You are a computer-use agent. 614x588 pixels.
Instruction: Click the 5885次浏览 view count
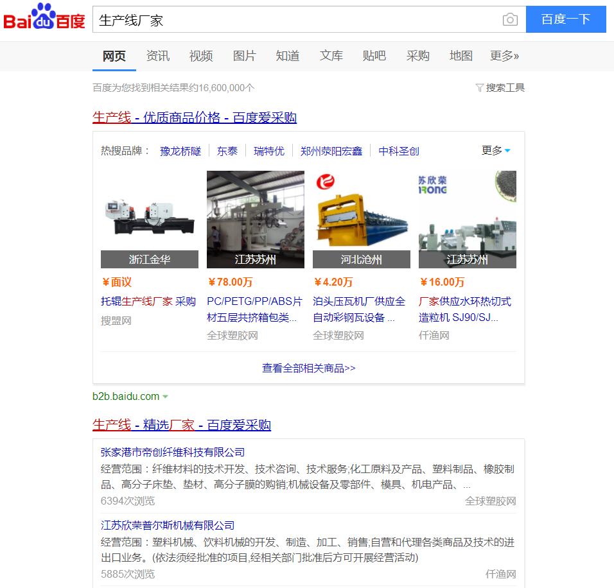(x=128, y=575)
